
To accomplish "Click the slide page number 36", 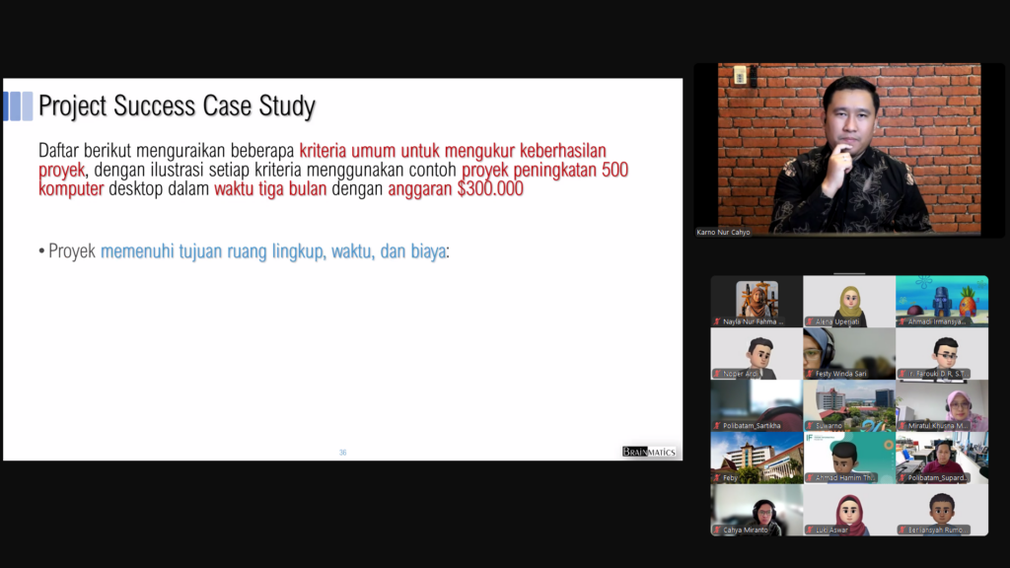I will tap(342, 453).
